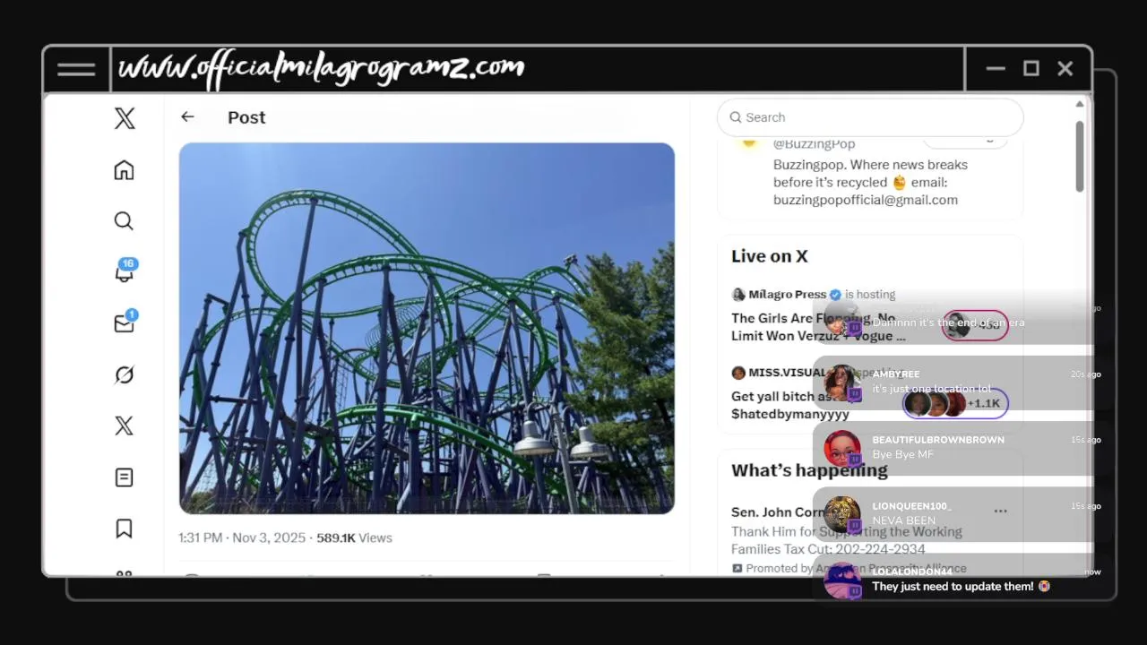The width and height of the screenshot is (1147, 645).
Task: Click 'Buzzingpop. Where news breaks' bio text
Action: point(870,165)
